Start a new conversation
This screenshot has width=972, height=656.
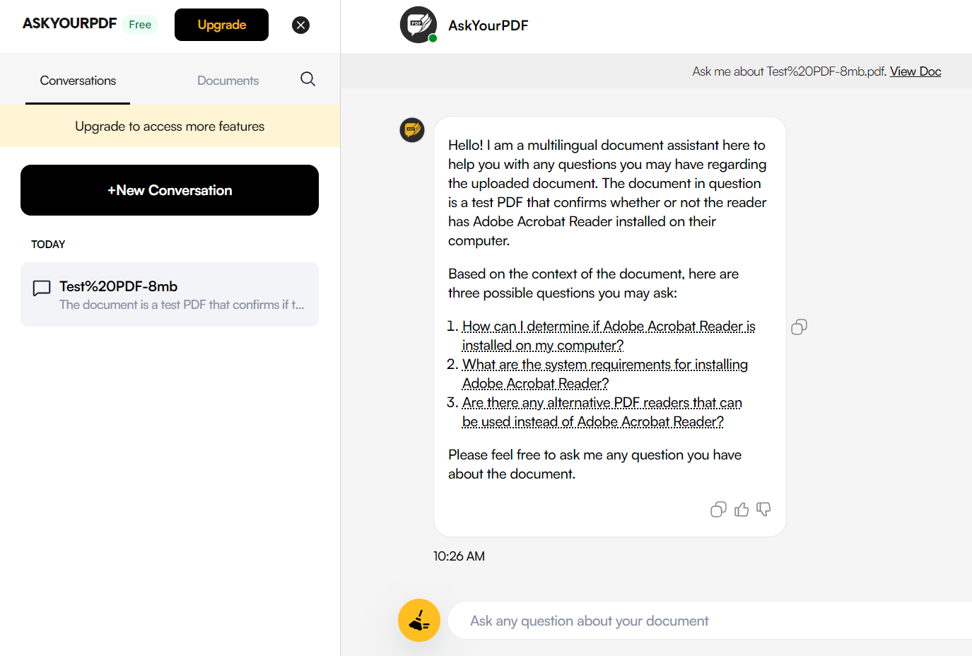coord(170,190)
